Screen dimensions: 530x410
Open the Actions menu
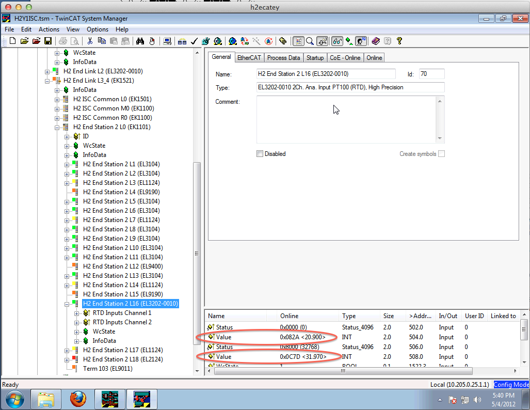(49, 29)
